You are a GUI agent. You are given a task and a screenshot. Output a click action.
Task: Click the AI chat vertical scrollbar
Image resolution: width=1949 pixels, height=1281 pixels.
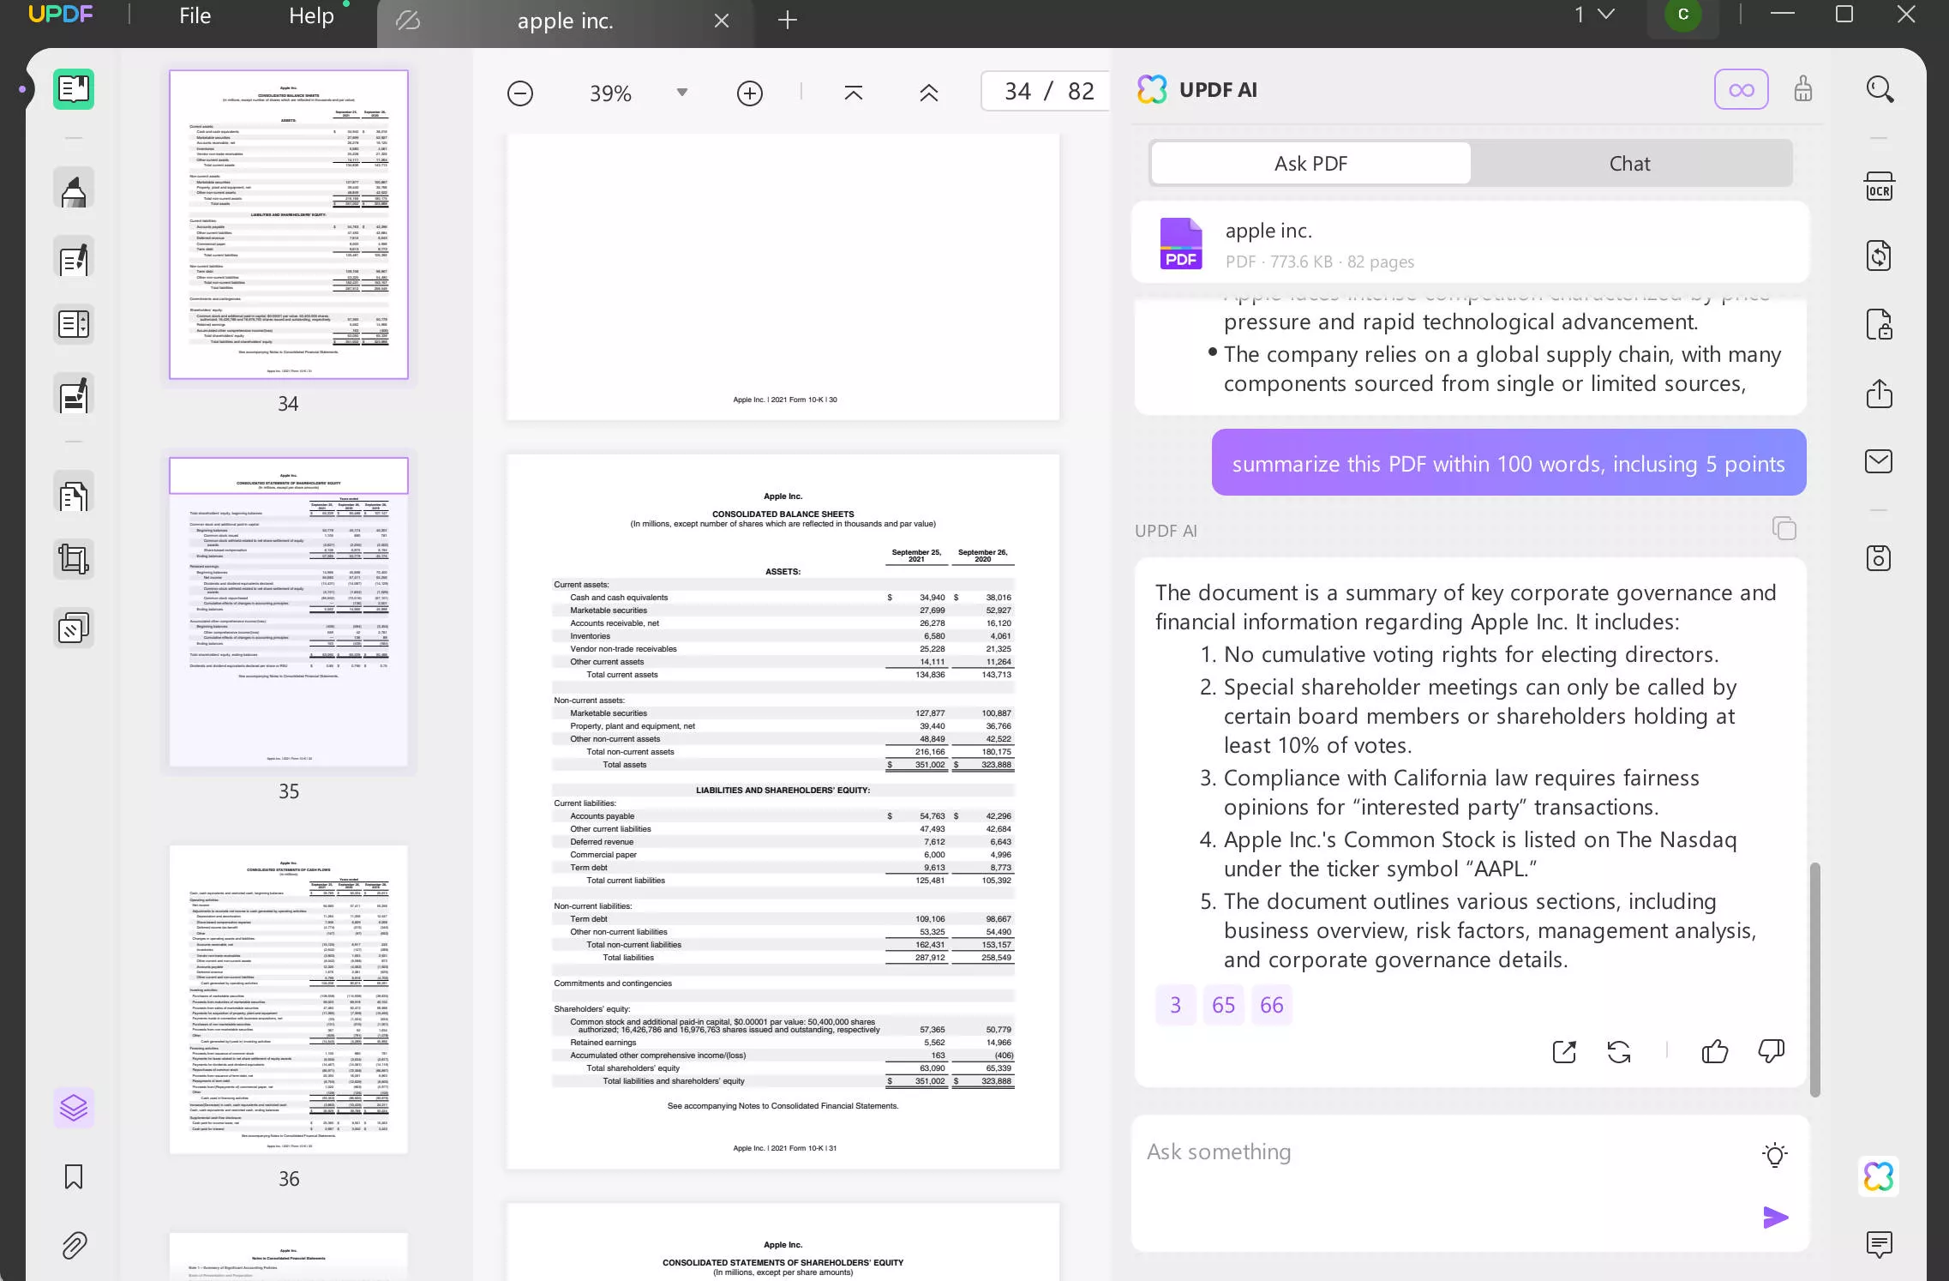(1814, 979)
